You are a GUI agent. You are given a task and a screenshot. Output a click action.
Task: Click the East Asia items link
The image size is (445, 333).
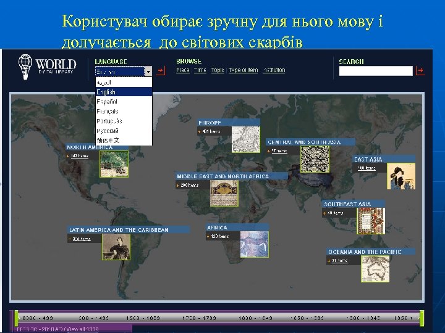point(367,168)
